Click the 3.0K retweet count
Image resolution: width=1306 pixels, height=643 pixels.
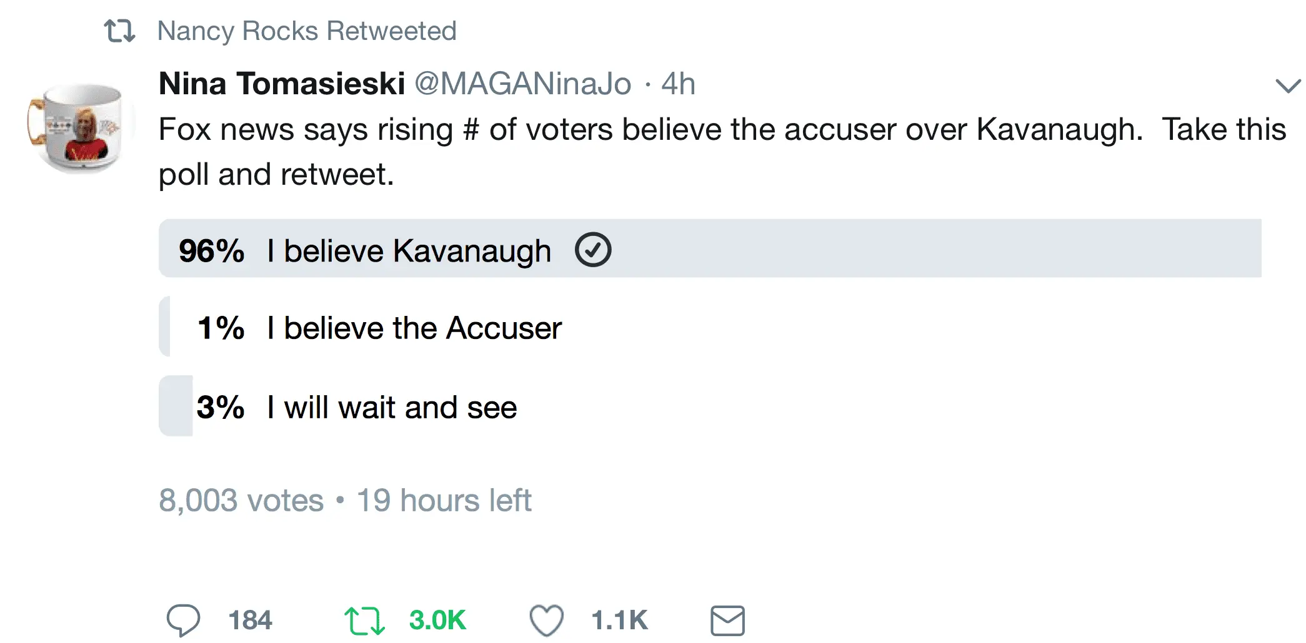pos(437,621)
